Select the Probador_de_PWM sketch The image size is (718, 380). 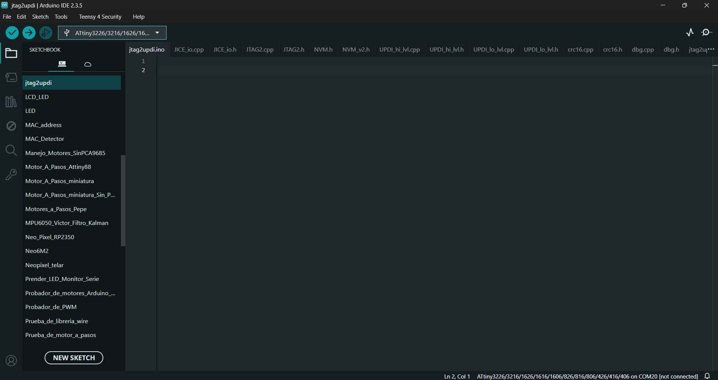(72, 307)
